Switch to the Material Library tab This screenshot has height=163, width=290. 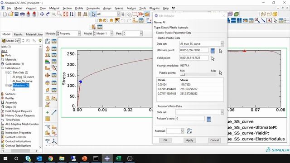click(34, 34)
